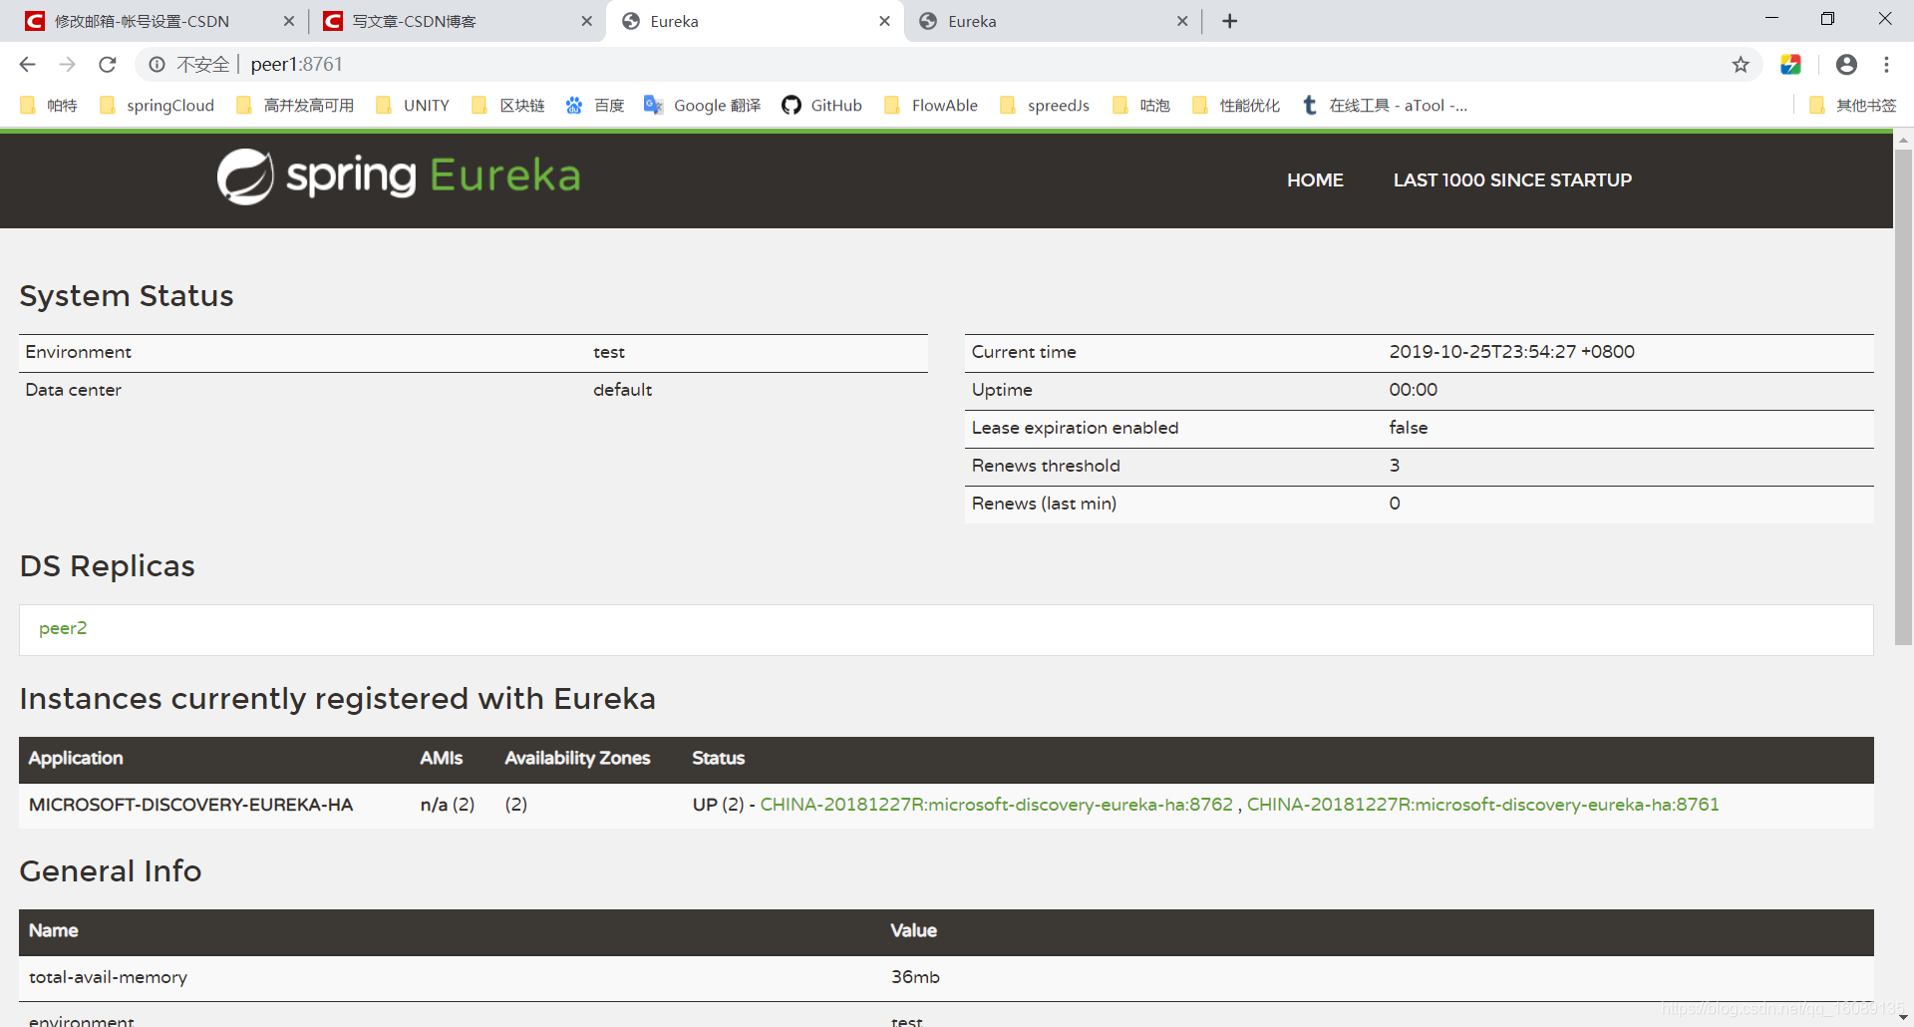Click the Current time value 2019-10-25T23:54:27

click(1511, 352)
